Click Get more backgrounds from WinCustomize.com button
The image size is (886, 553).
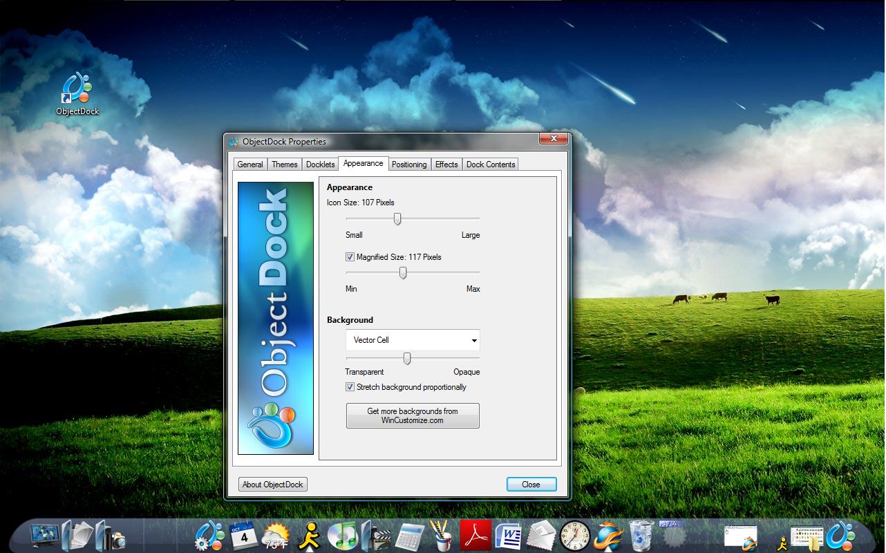pyautogui.click(x=413, y=415)
